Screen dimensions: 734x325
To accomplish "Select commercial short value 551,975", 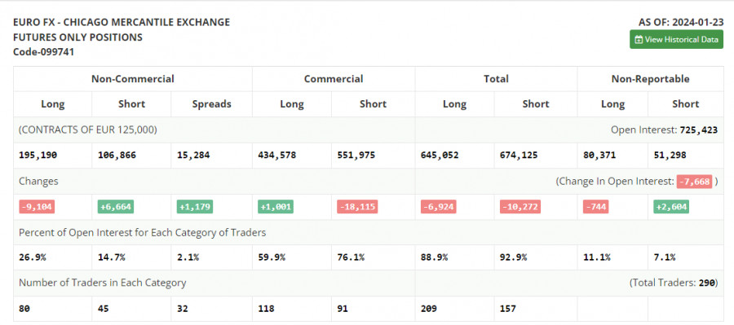I will click(356, 156).
